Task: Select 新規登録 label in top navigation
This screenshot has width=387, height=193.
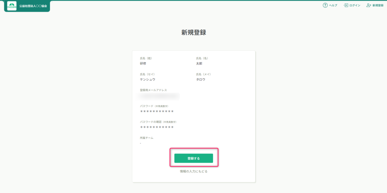Action: point(378,5)
